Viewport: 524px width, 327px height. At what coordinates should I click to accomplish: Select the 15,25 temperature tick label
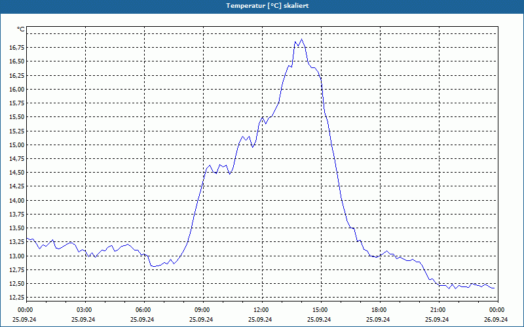click(17, 131)
